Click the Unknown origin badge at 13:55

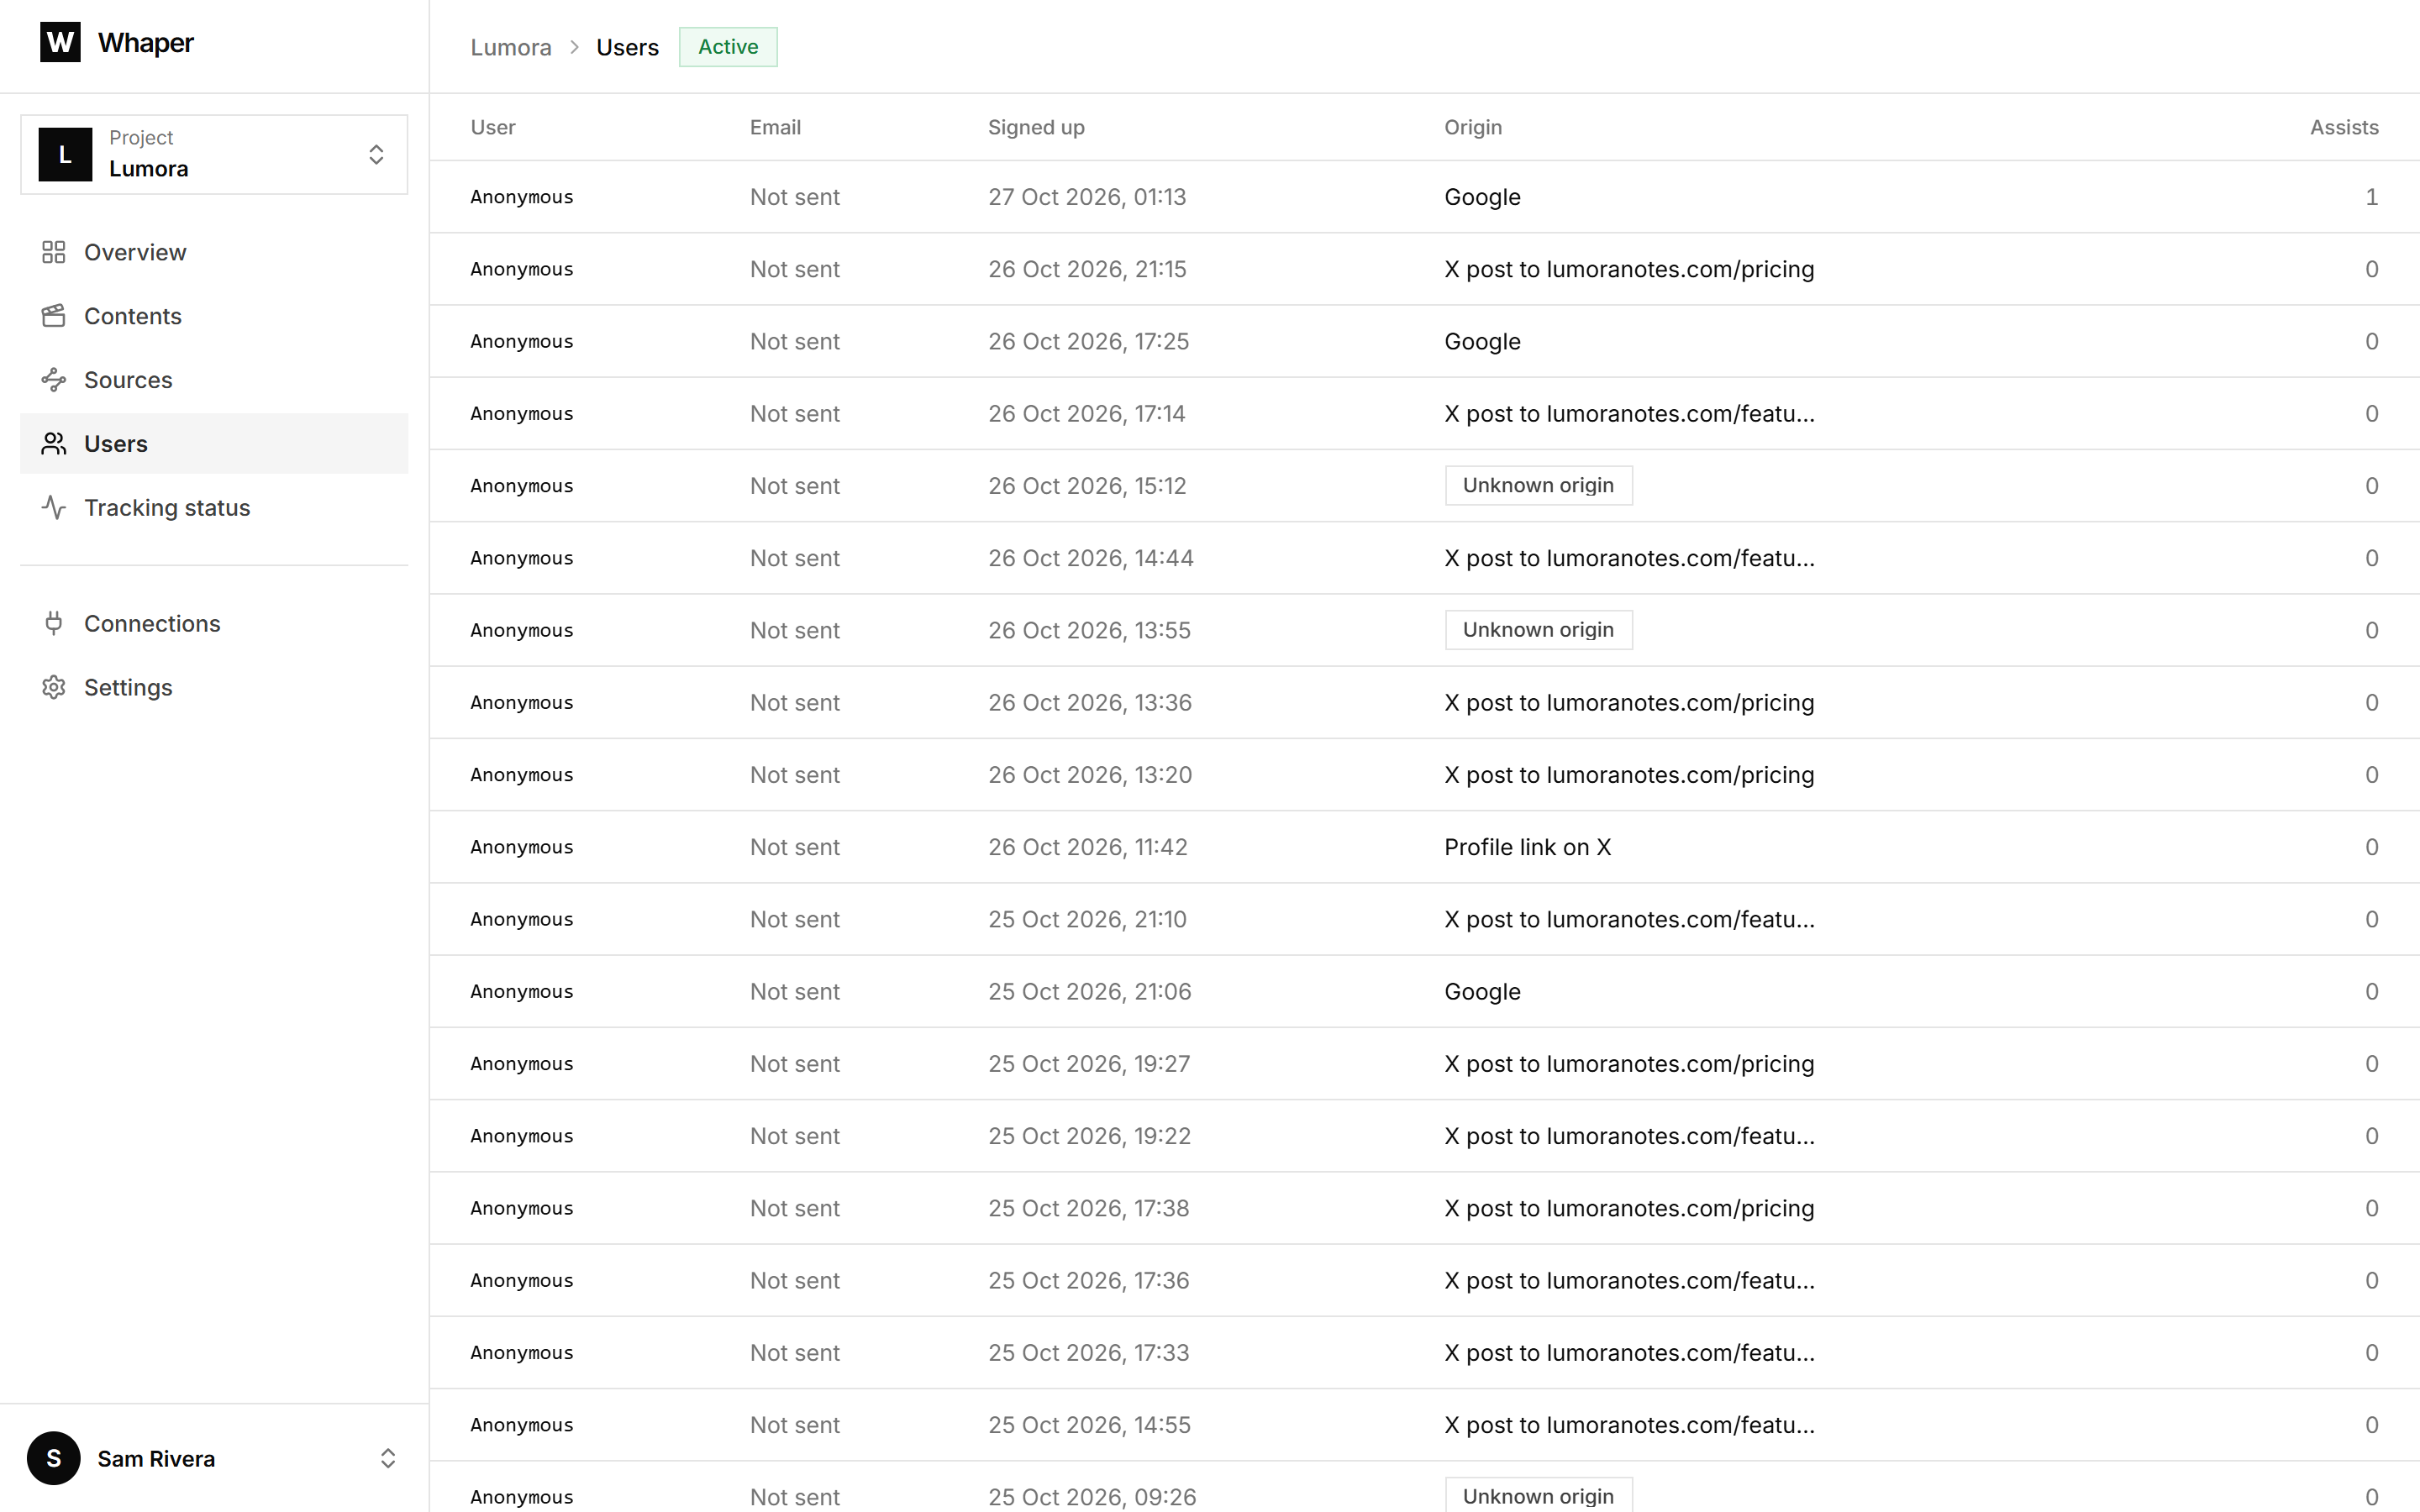tap(1538, 630)
